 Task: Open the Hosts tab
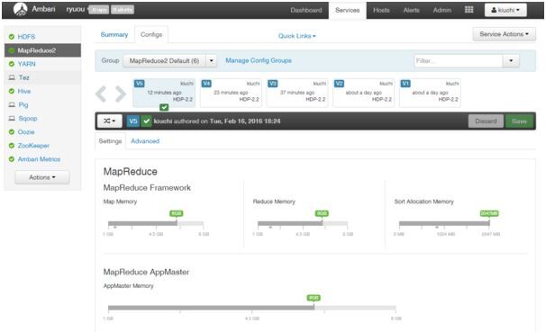coord(381,10)
